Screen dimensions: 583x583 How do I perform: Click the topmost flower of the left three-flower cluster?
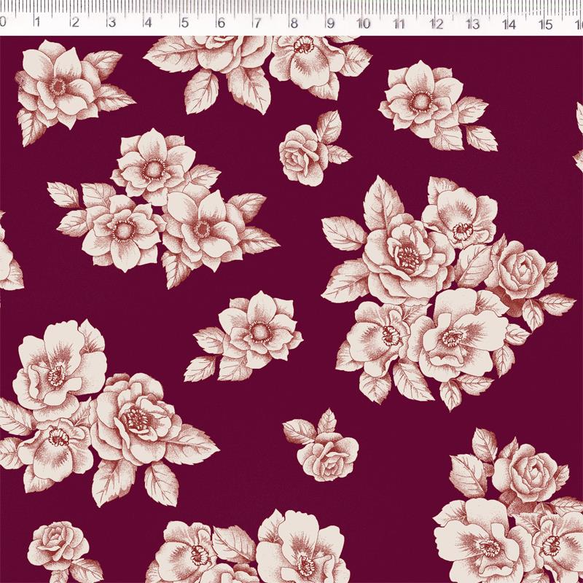pyautogui.click(x=153, y=168)
